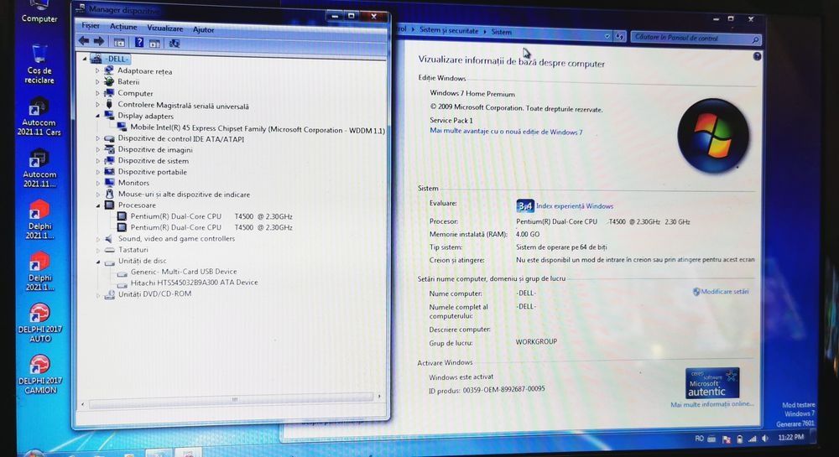Click the Monitors category icon
This screenshot has width=839, height=457.
(x=109, y=182)
